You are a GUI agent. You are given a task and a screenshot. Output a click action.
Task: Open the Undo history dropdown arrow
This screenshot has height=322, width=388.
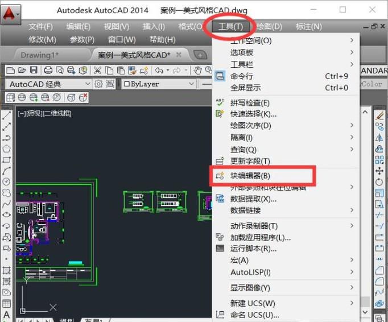[168, 71]
